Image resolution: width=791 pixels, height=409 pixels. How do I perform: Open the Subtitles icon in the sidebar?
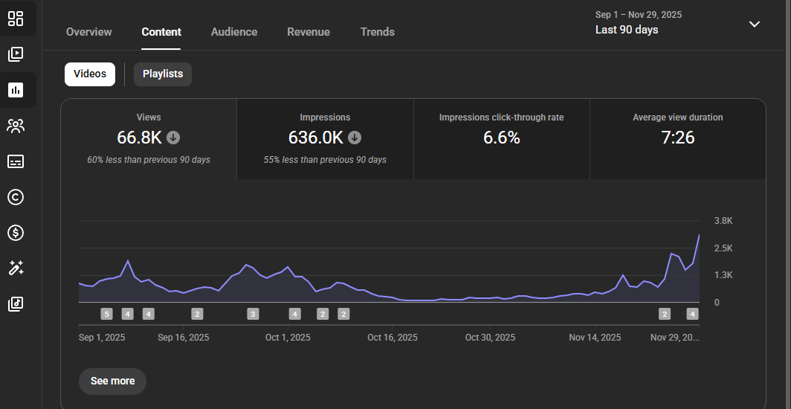tap(16, 161)
